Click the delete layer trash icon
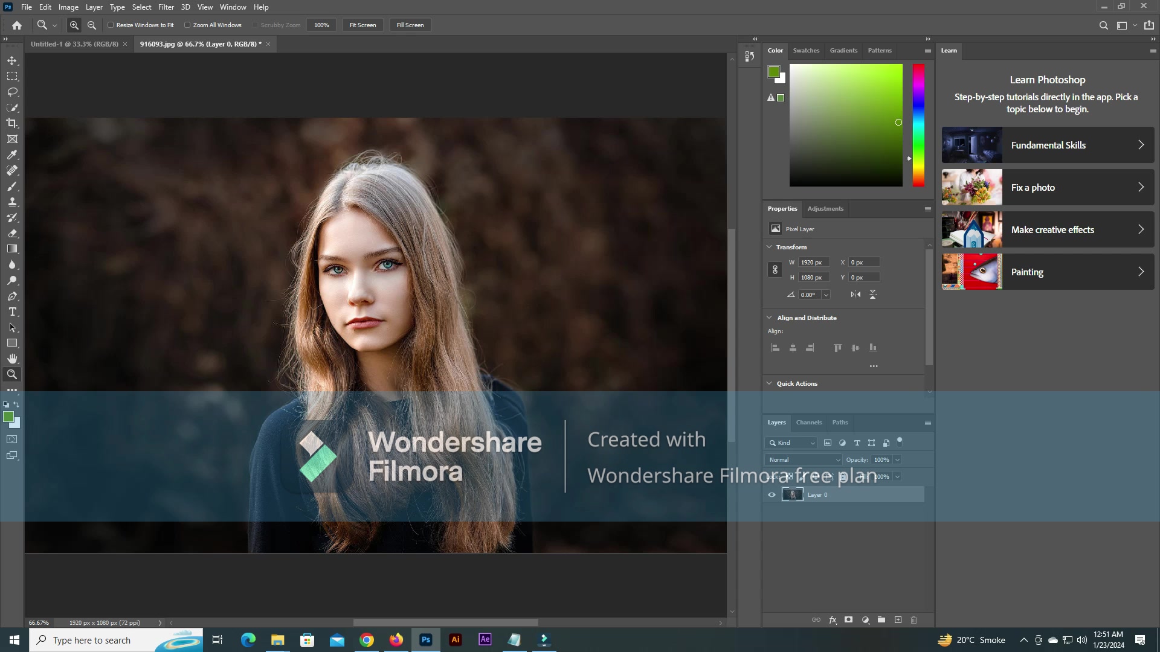This screenshot has height=652, width=1160. (913, 620)
